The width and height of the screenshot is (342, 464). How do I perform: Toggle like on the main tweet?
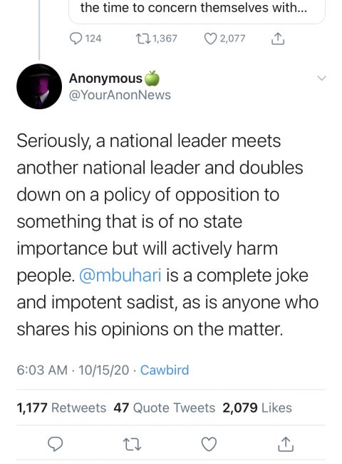tap(209, 444)
